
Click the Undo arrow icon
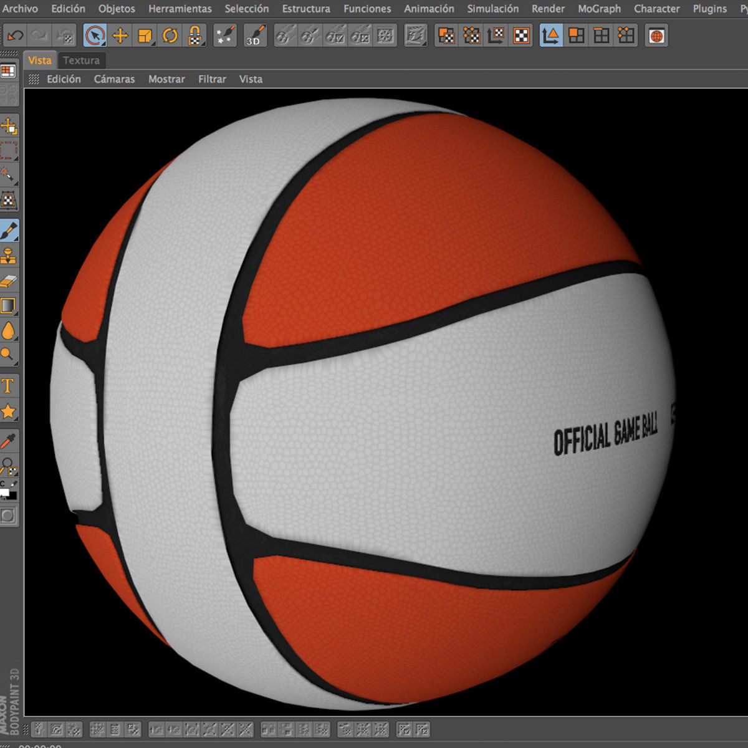[15, 36]
